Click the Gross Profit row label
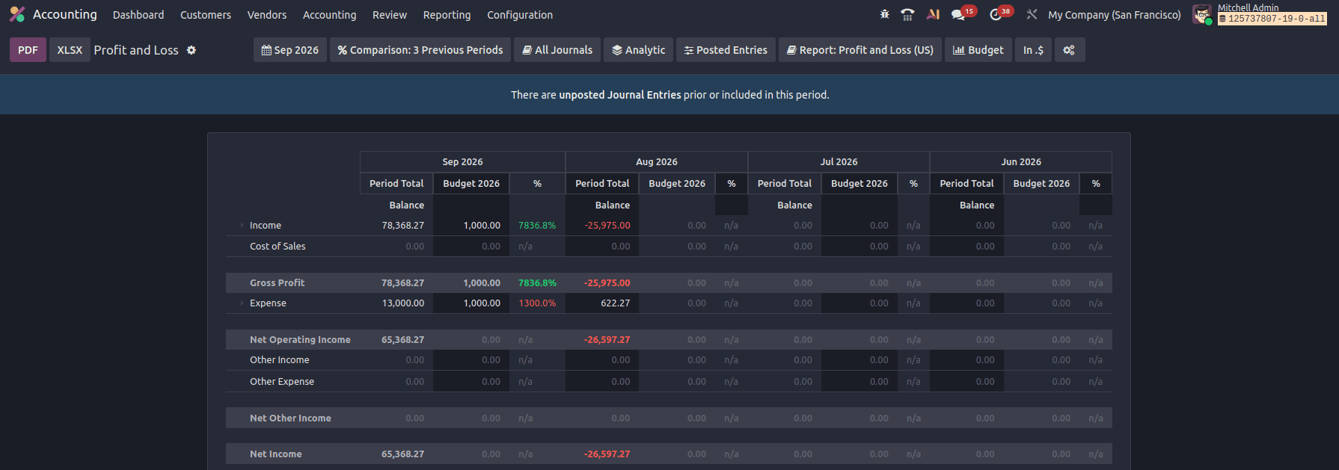This screenshot has width=1339, height=470. (x=277, y=283)
